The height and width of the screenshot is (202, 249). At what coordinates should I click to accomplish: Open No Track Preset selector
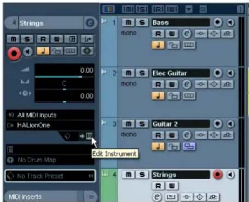click(50, 176)
